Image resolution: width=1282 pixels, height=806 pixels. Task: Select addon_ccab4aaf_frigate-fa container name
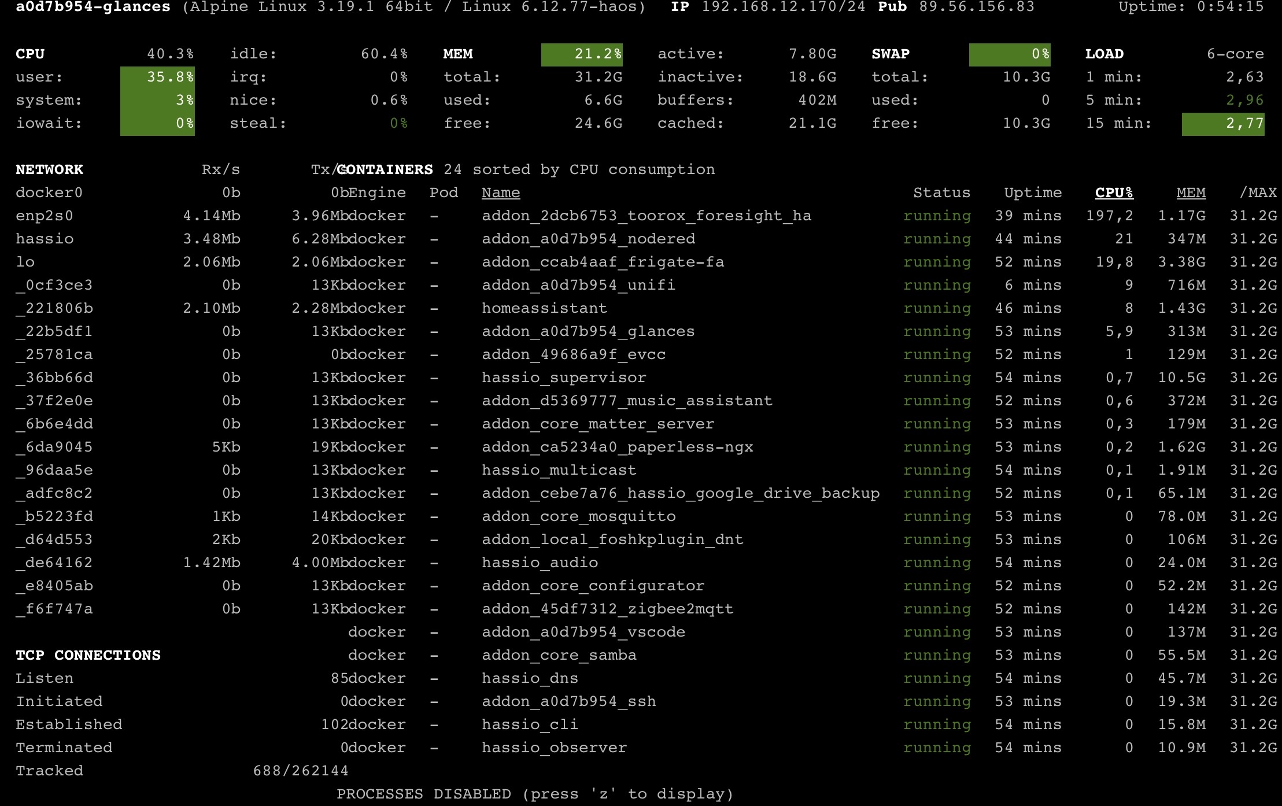[603, 262]
